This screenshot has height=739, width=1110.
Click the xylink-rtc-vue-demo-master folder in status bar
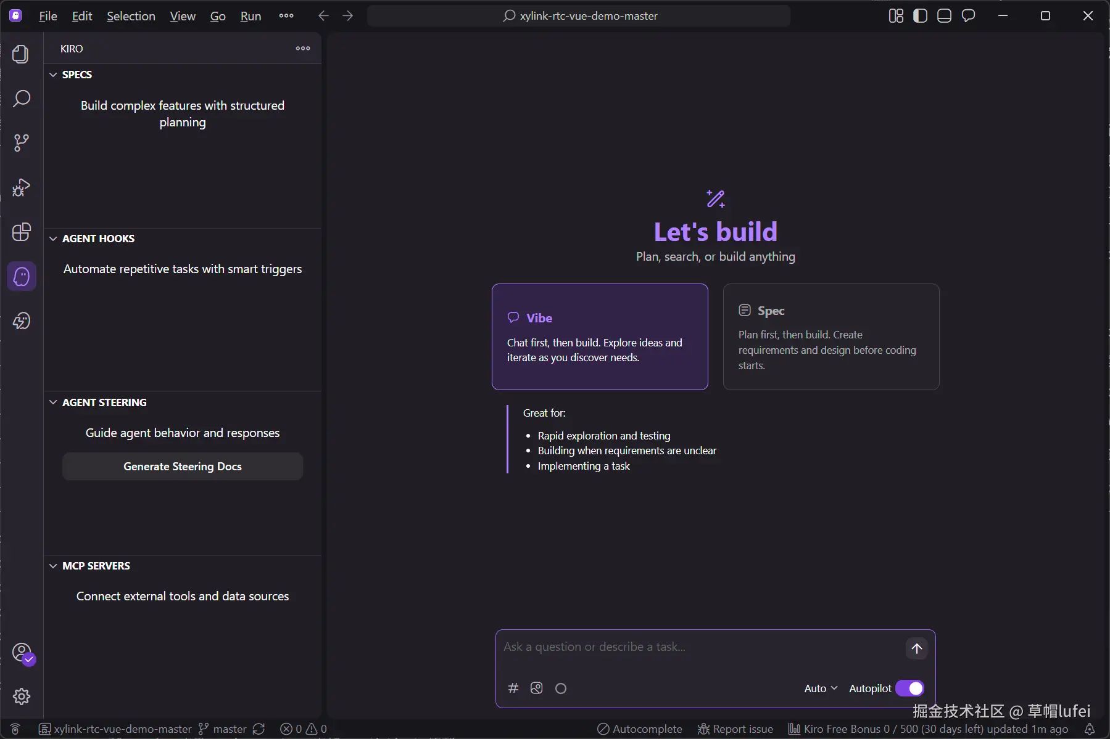(x=115, y=729)
